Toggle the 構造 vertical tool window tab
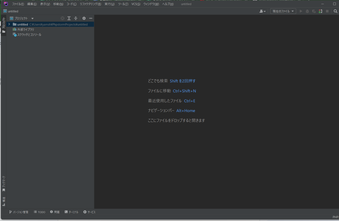The height and width of the screenshot is (221, 339). [x=3, y=201]
